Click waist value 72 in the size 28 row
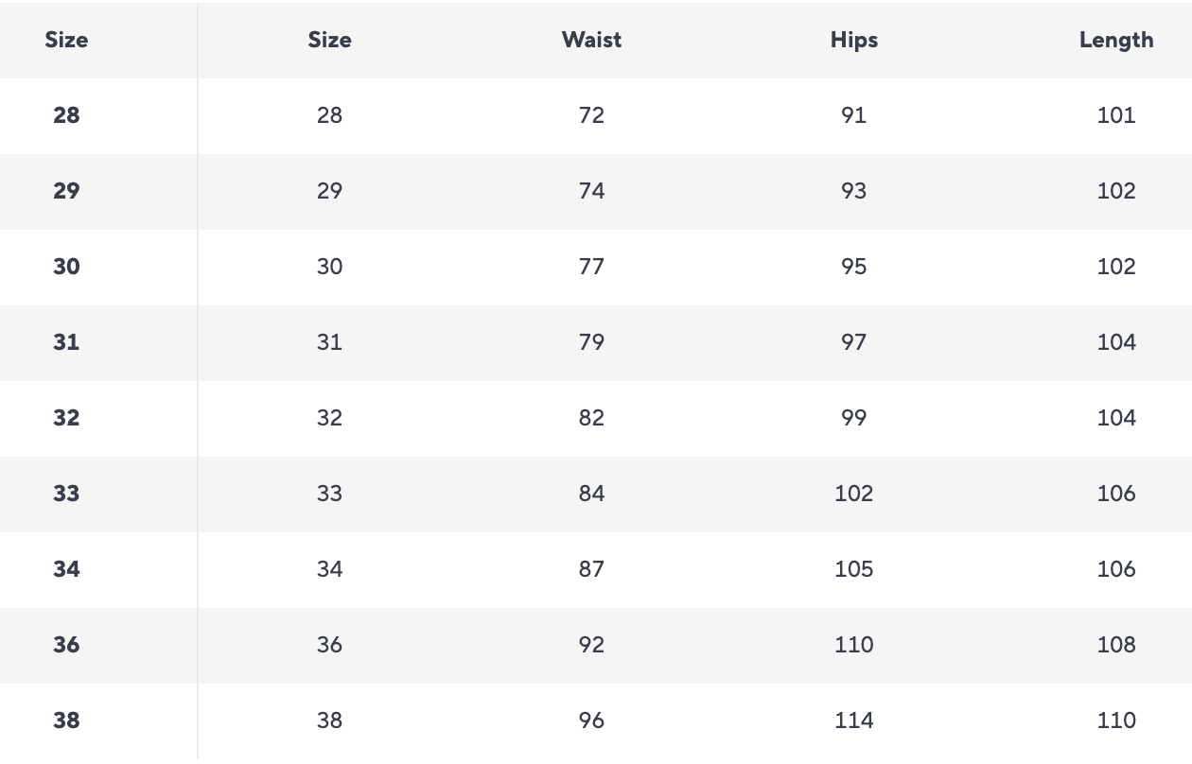Viewport: 1192px width, 764px height. pyautogui.click(x=591, y=115)
